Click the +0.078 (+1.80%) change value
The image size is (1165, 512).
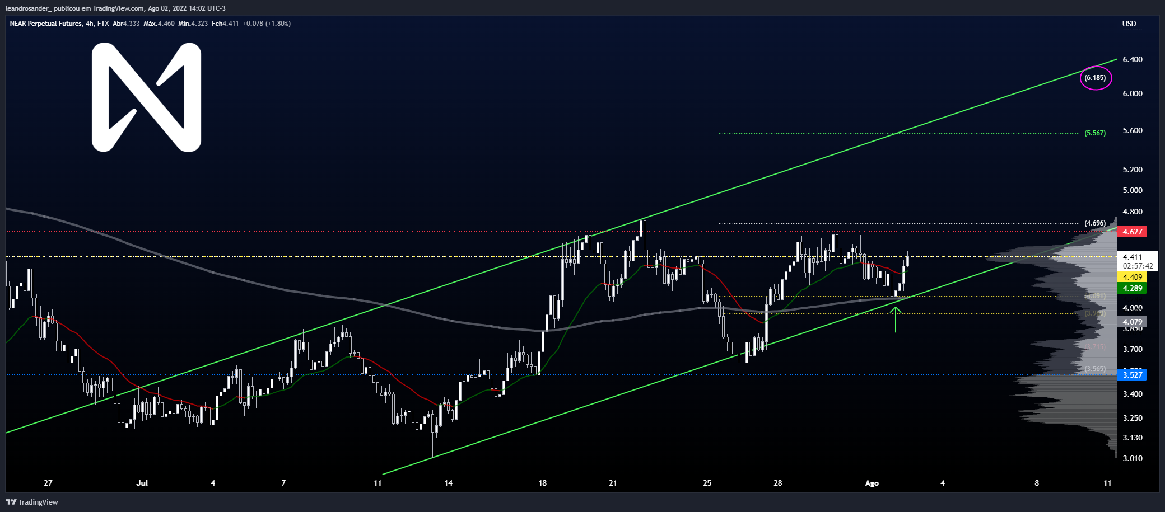tap(267, 24)
